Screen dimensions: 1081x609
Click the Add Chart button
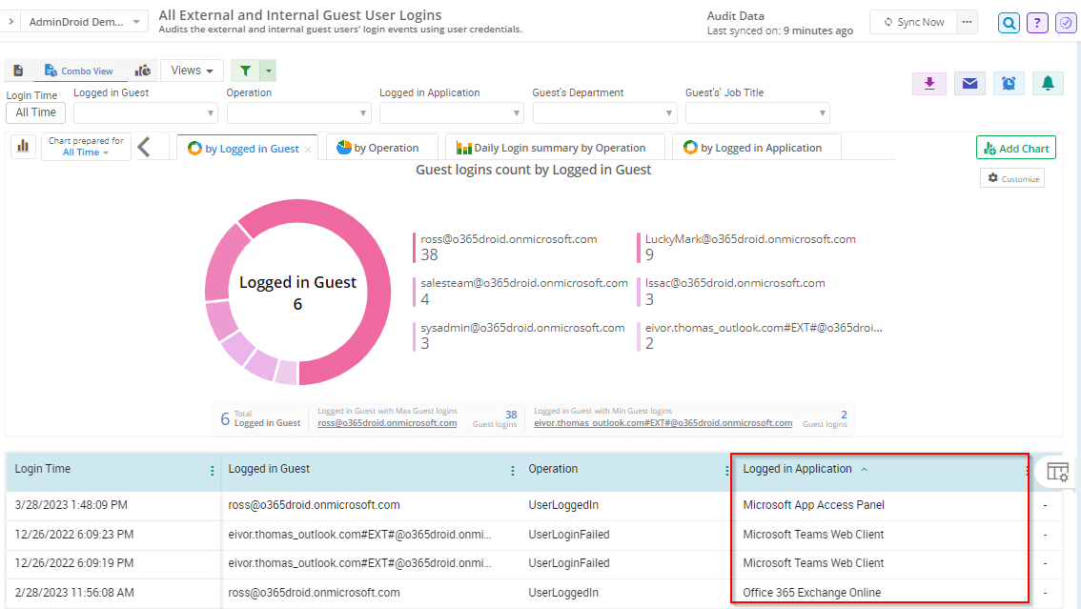pyautogui.click(x=1015, y=148)
